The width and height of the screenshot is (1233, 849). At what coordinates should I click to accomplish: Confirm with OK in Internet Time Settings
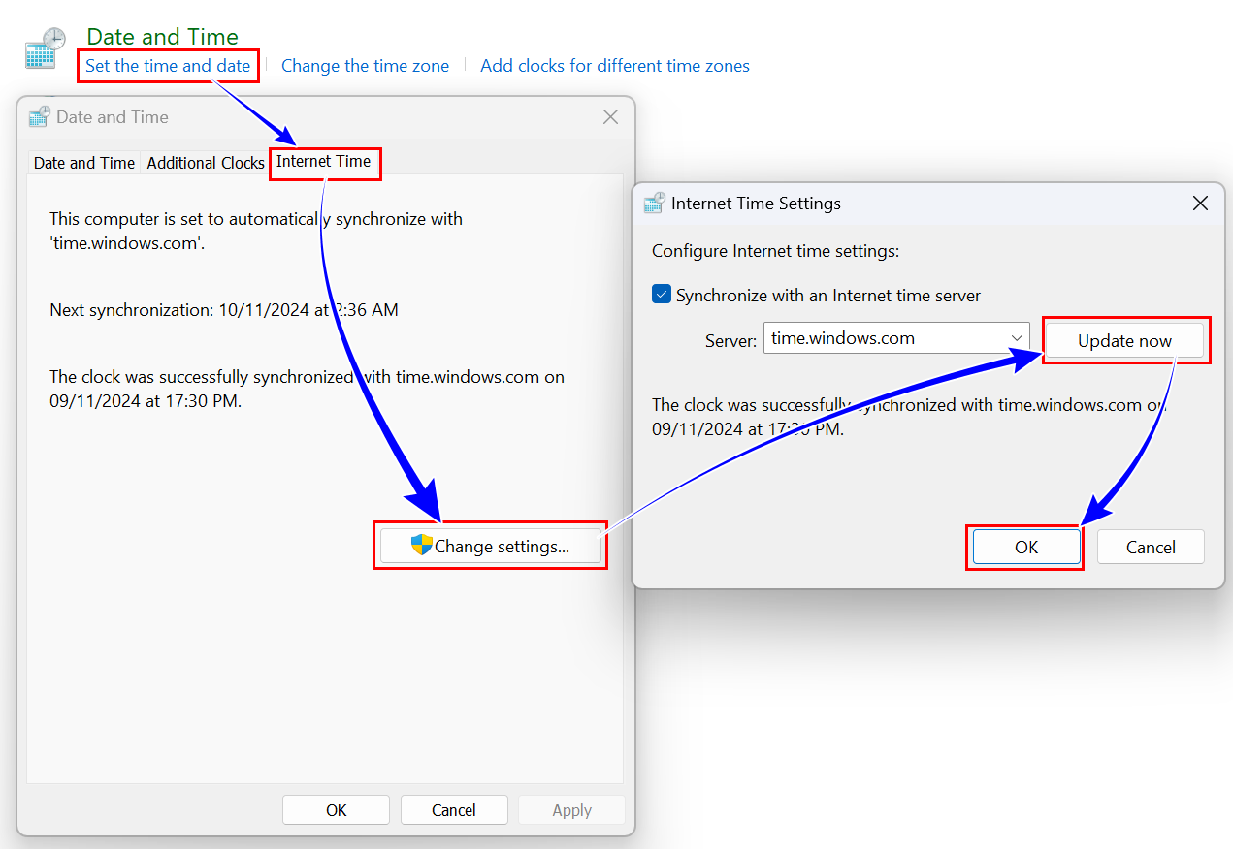(1026, 547)
